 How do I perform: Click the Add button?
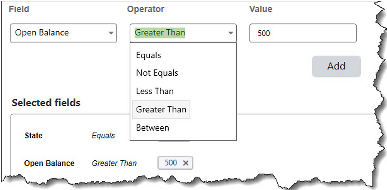click(336, 66)
